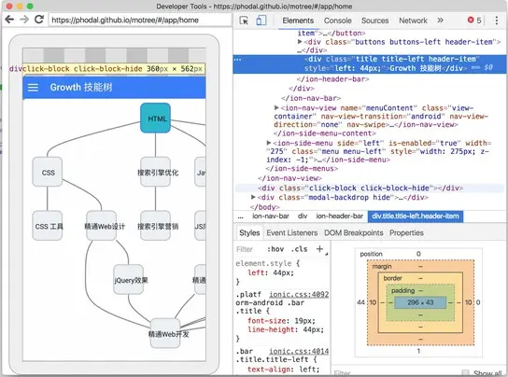Toggle the .cls class editor
508x377 pixels.
(299, 249)
